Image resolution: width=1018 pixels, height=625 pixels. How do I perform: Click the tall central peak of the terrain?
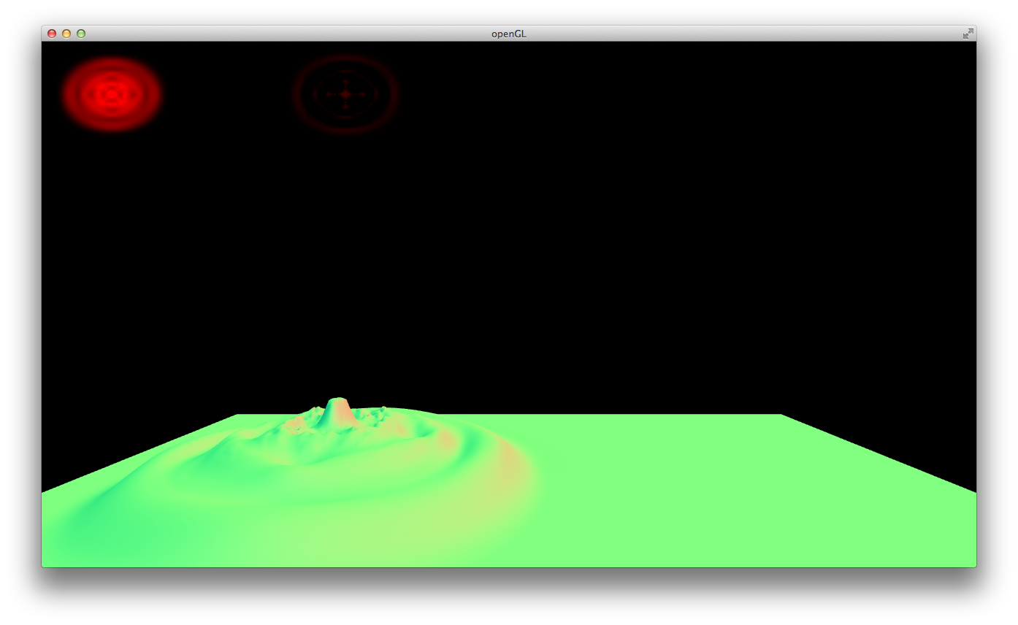337,409
